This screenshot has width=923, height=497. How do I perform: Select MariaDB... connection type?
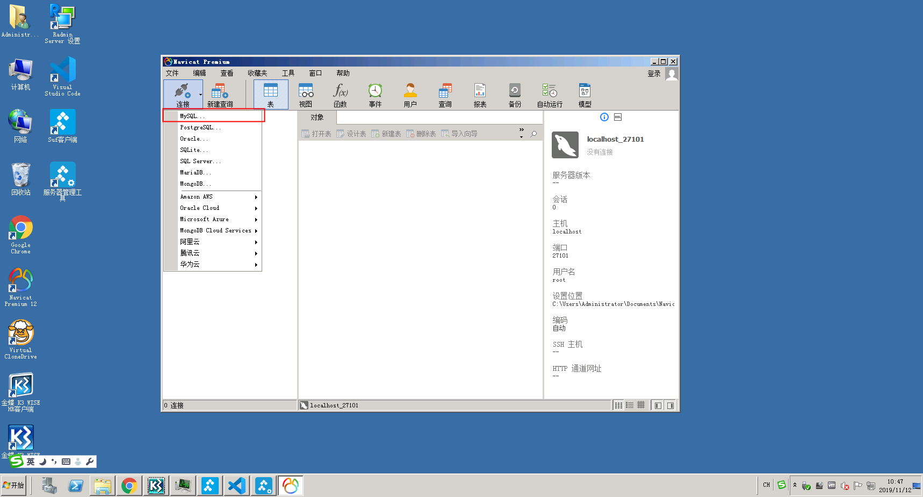click(x=213, y=173)
